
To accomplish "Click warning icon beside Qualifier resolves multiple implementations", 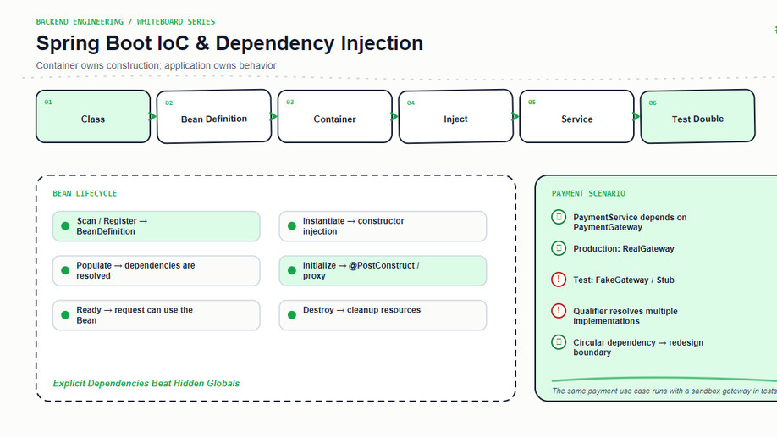I will point(559,311).
